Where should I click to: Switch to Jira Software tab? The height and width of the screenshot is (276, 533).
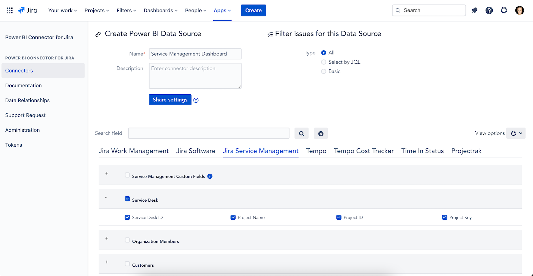click(196, 151)
